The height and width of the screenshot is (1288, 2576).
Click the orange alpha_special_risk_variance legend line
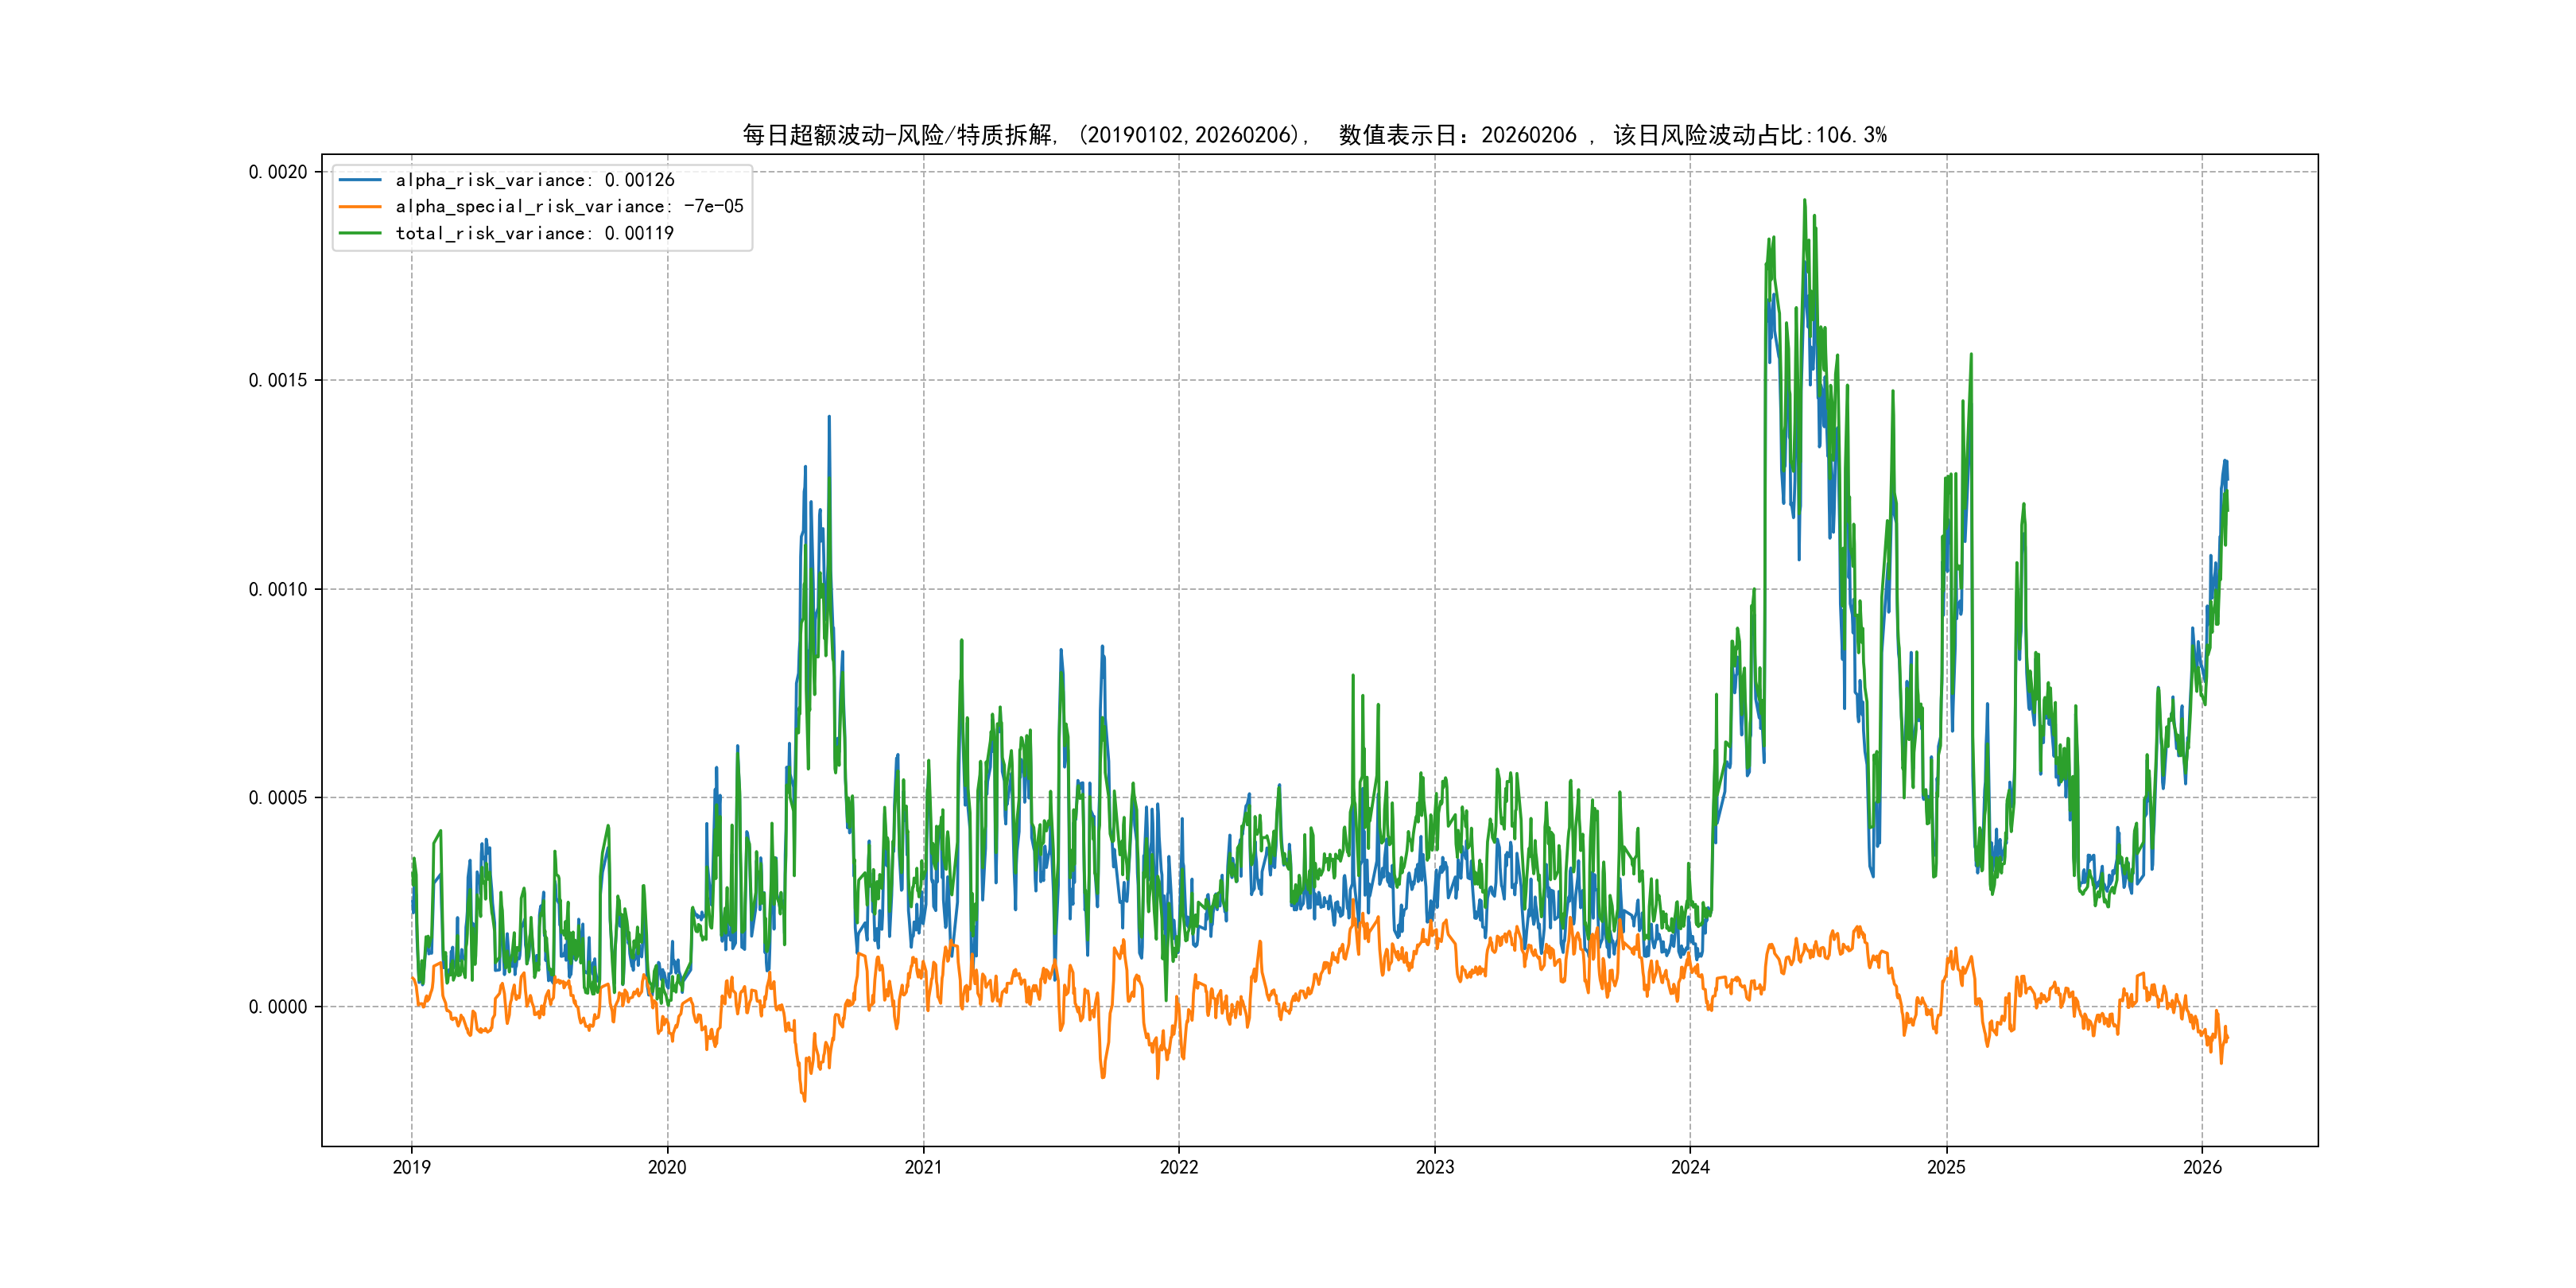360,207
